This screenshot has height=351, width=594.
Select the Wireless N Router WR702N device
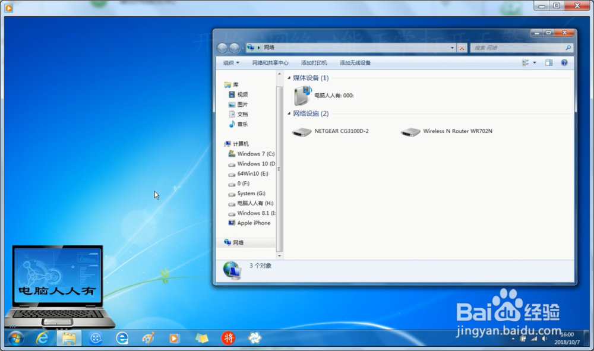point(447,131)
